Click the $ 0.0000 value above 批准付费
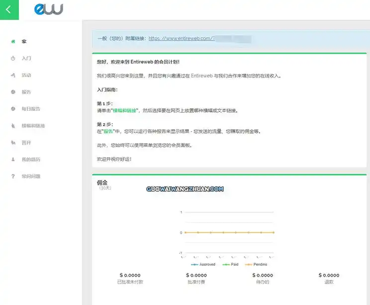Image resolution: width=370 pixels, height=305 pixels. coord(196,275)
